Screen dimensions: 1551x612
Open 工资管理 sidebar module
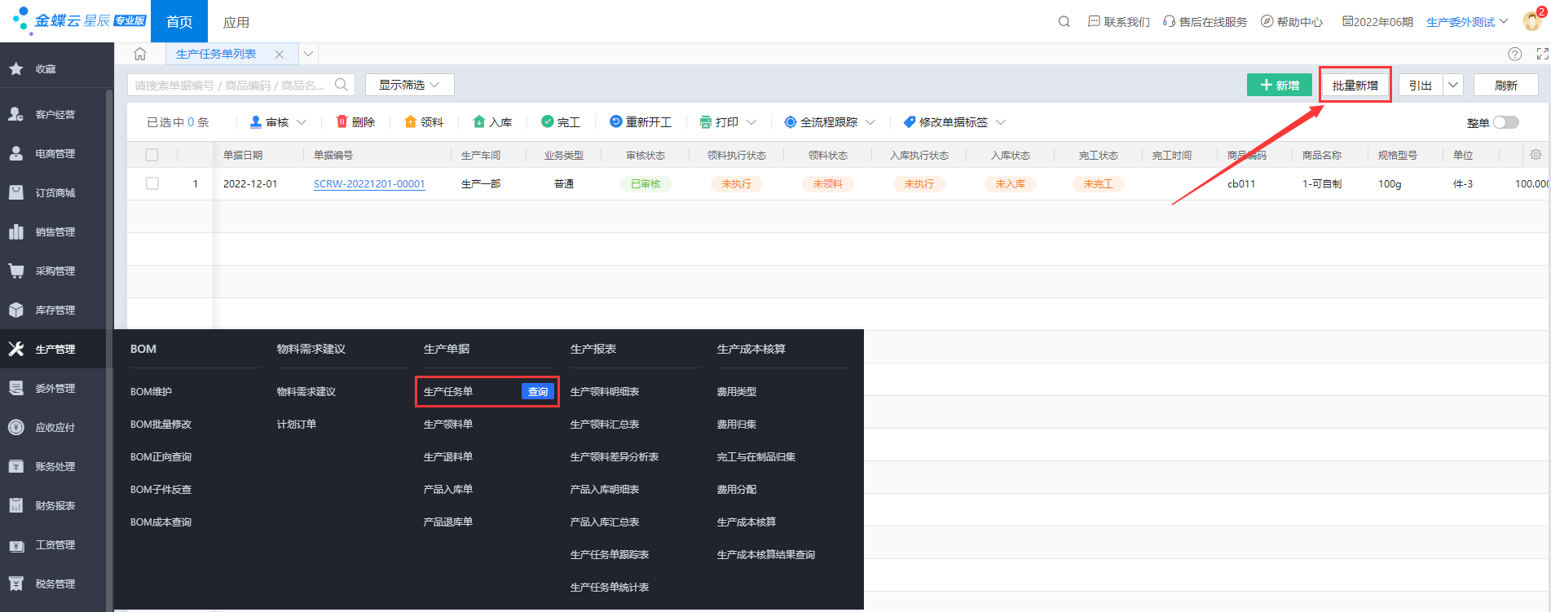55,545
